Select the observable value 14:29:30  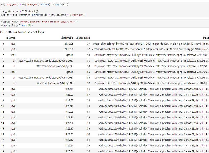coord(69,117)
